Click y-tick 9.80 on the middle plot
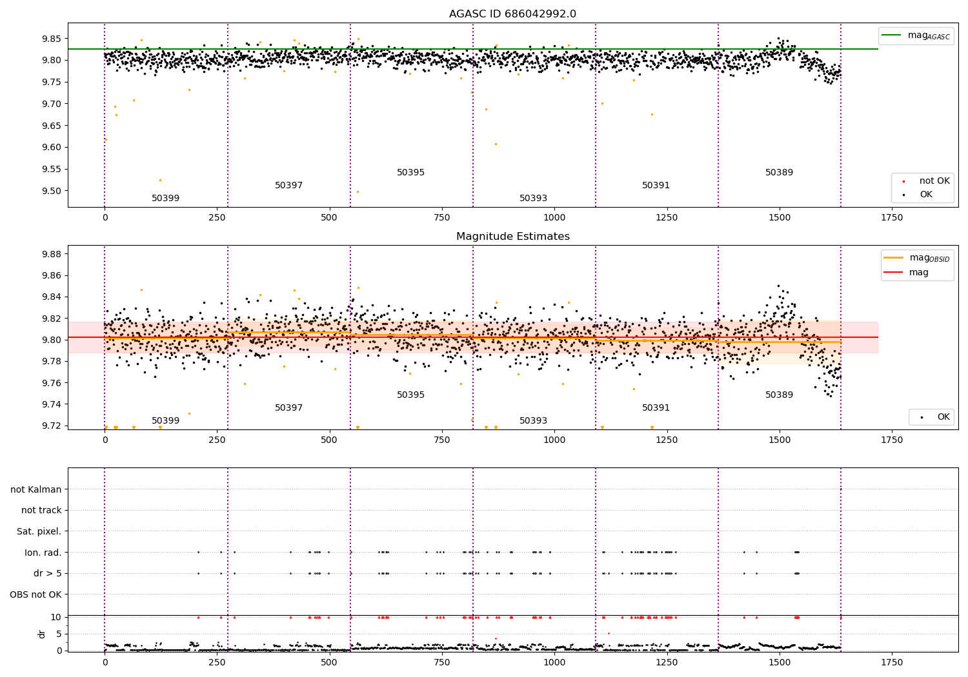Viewport: 968px width, 677px height. click(x=50, y=340)
